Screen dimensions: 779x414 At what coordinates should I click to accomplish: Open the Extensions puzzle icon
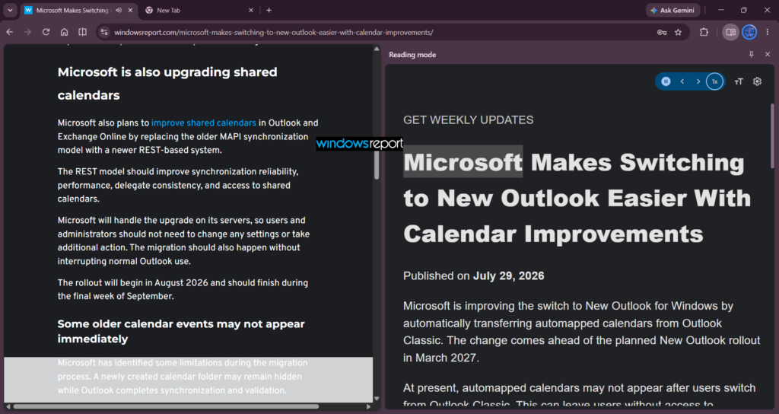[704, 32]
